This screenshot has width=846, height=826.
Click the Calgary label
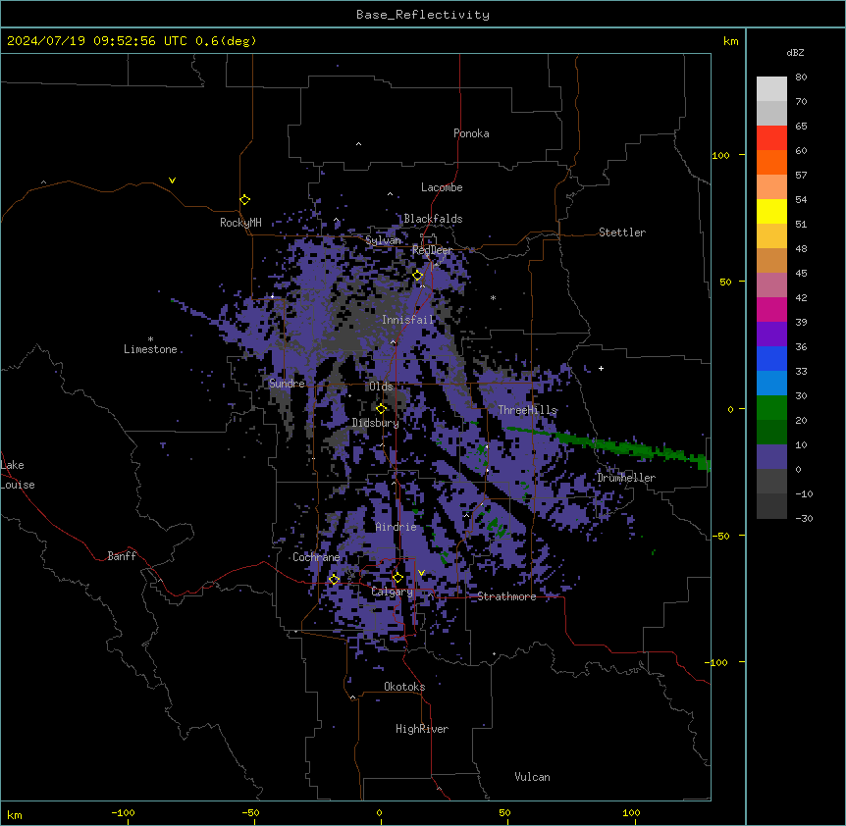(x=393, y=592)
